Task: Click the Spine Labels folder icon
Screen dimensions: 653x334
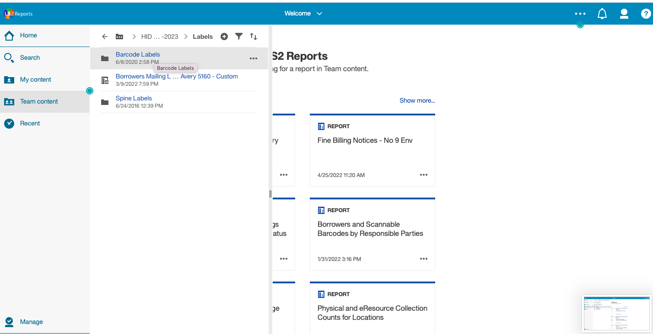Action: (105, 102)
